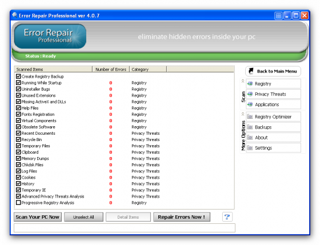Click Repair Errors Now button

point(182,217)
